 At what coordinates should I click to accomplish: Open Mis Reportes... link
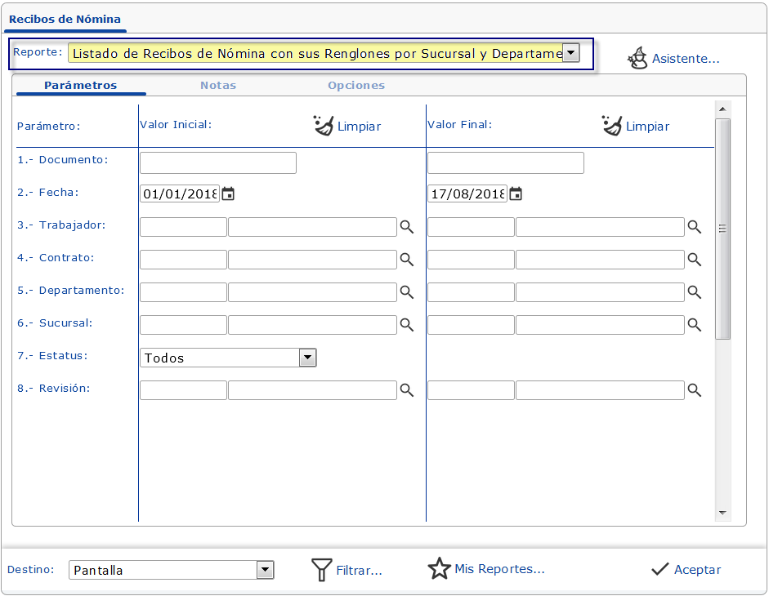[x=500, y=569]
